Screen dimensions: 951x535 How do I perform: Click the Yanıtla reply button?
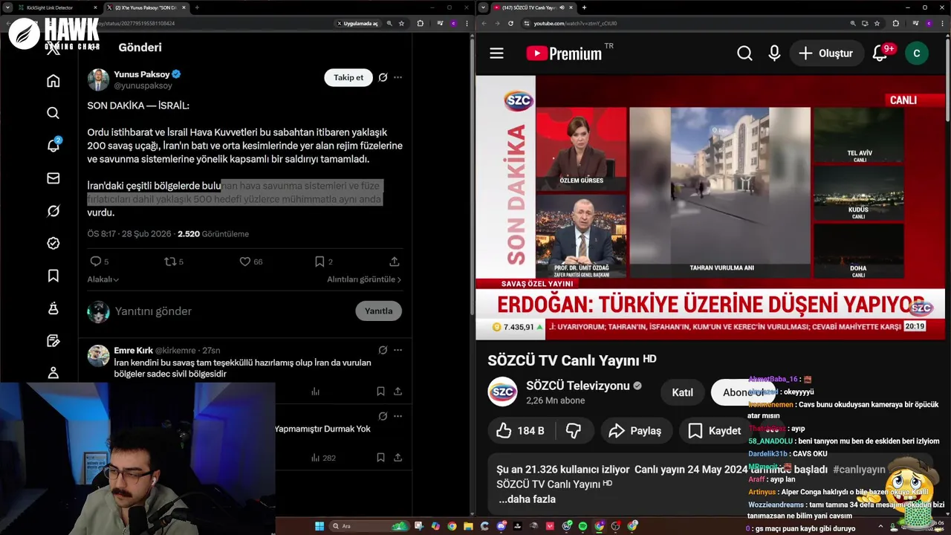click(378, 311)
